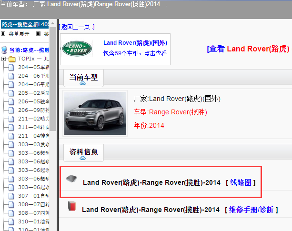Click the sidebar scrollbar up arrow
This screenshot has width=292, height=231.
52,24
